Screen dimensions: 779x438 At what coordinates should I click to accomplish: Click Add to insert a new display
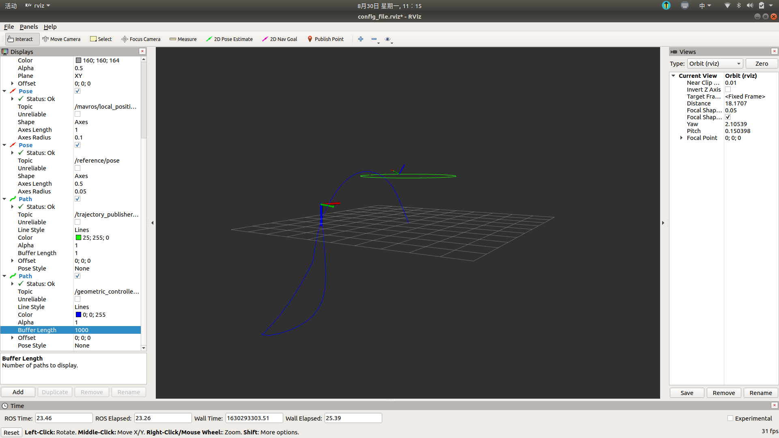[x=17, y=392]
